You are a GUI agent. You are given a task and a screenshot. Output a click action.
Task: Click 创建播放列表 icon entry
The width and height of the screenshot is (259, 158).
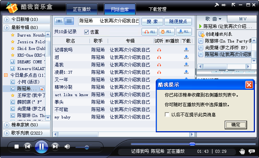pos(202,34)
